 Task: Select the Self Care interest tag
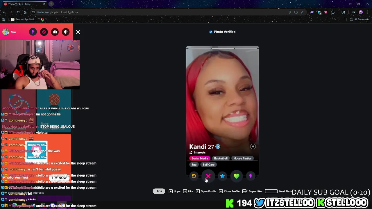pyautogui.click(x=208, y=165)
